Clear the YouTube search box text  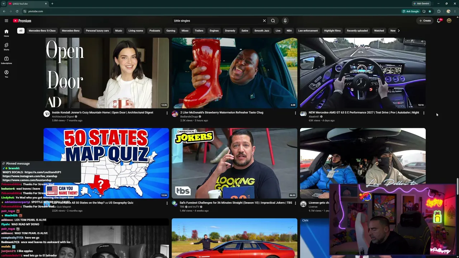[264, 21]
